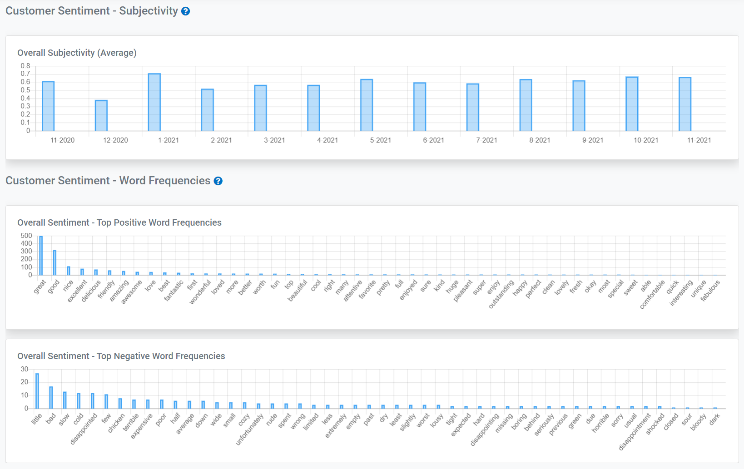Image resolution: width=744 pixels, height=469 pixels.
Task: Select the 11-2021 subjectivity bar
Action: pos(685,104)
